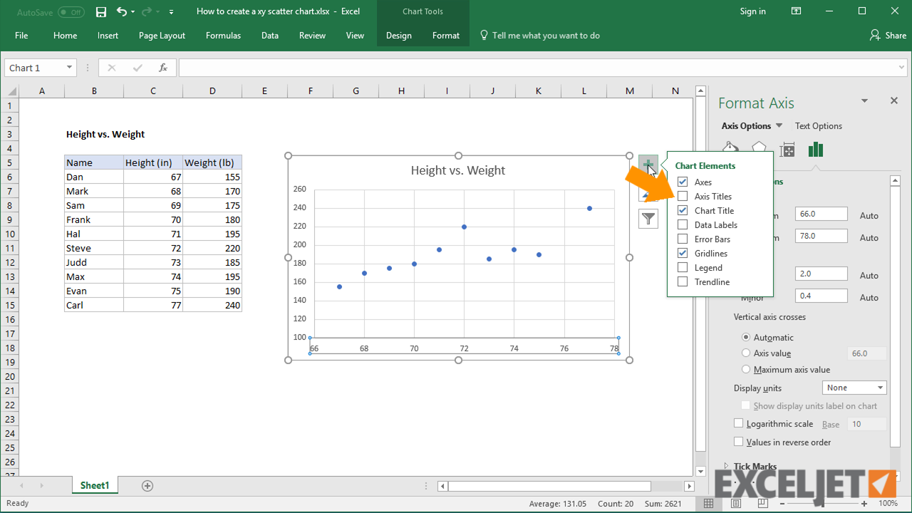Open the Design ribbon tab
Screen dimensions: 912x513
(x=398, y=36)
